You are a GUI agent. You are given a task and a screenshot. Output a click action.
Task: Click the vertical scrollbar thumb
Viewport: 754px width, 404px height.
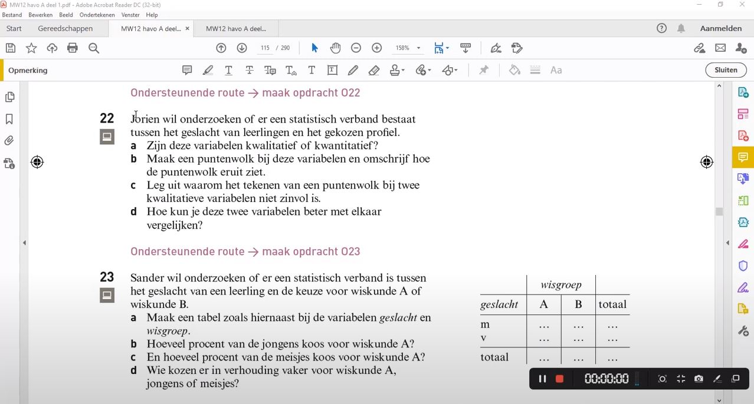pyautogui.click(x=719, y=211)
